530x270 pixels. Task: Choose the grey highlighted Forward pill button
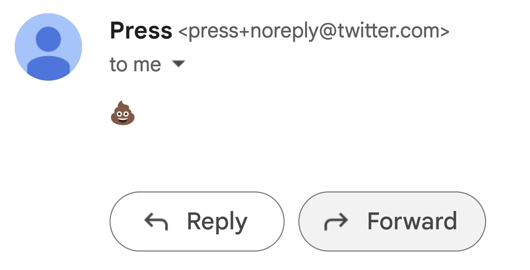392,221
